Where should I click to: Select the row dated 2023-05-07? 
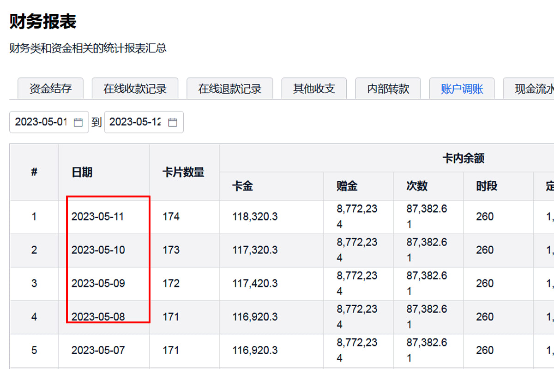tap(98, 351)
